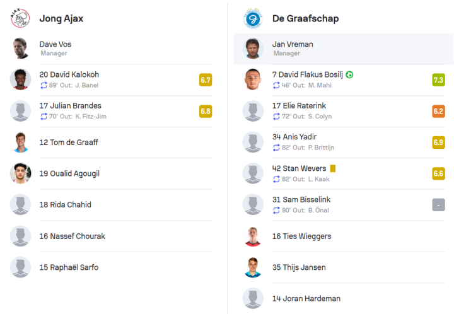Click Tom de Graaff's player photo
454x314 pixels.
[20, 142]
